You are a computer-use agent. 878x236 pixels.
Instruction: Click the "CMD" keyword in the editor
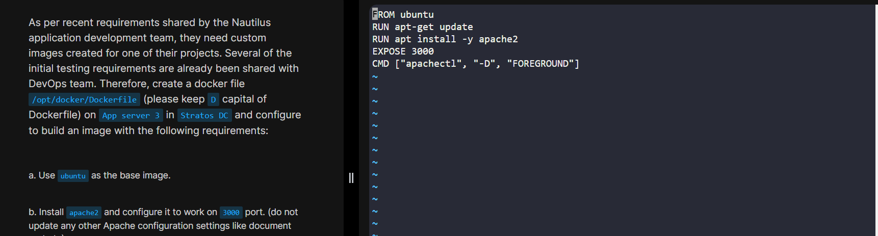tap(380, 64)
